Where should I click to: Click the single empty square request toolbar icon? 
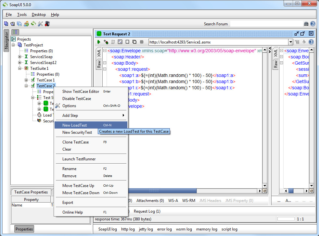(x=127, y=42)
